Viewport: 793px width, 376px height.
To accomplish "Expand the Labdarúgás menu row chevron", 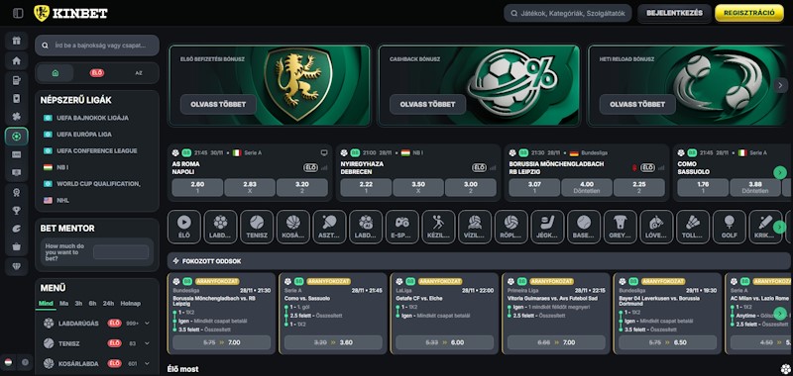I will pyautogui.click(x=147, y=323).
